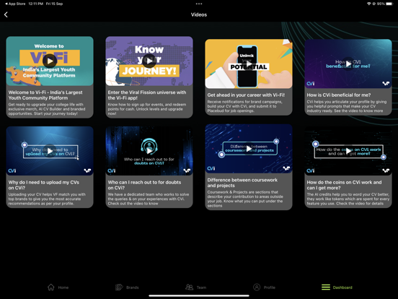Open title 'Enter the Viral Fission universe'

pyautogui.click(x=147, y=95)
